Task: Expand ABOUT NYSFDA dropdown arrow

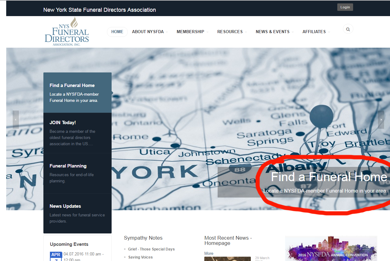Action: pos(167,32)
